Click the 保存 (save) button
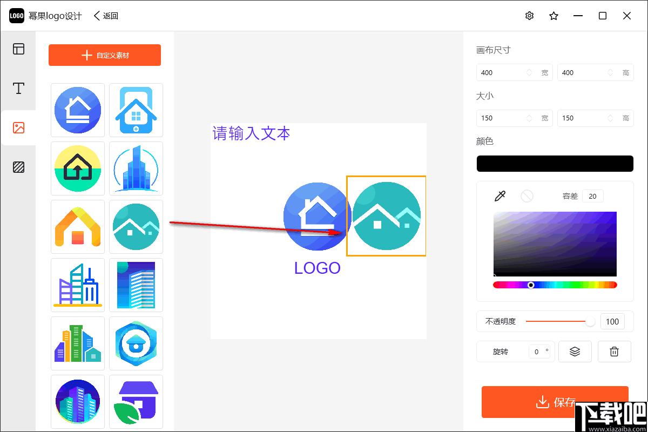The width and height of the screenshot is (648, 432). point(555,402)
